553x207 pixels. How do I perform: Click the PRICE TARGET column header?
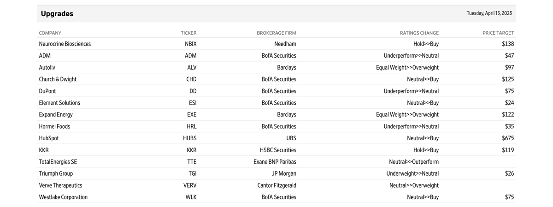pos(498,33)
